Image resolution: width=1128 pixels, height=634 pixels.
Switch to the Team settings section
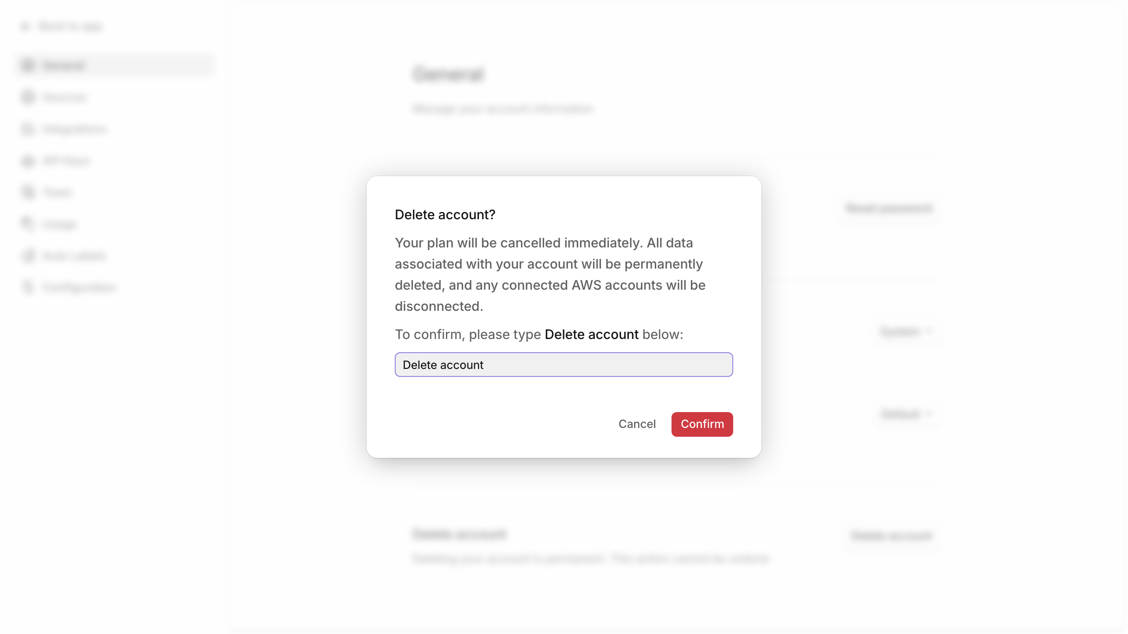click(57, 192)
